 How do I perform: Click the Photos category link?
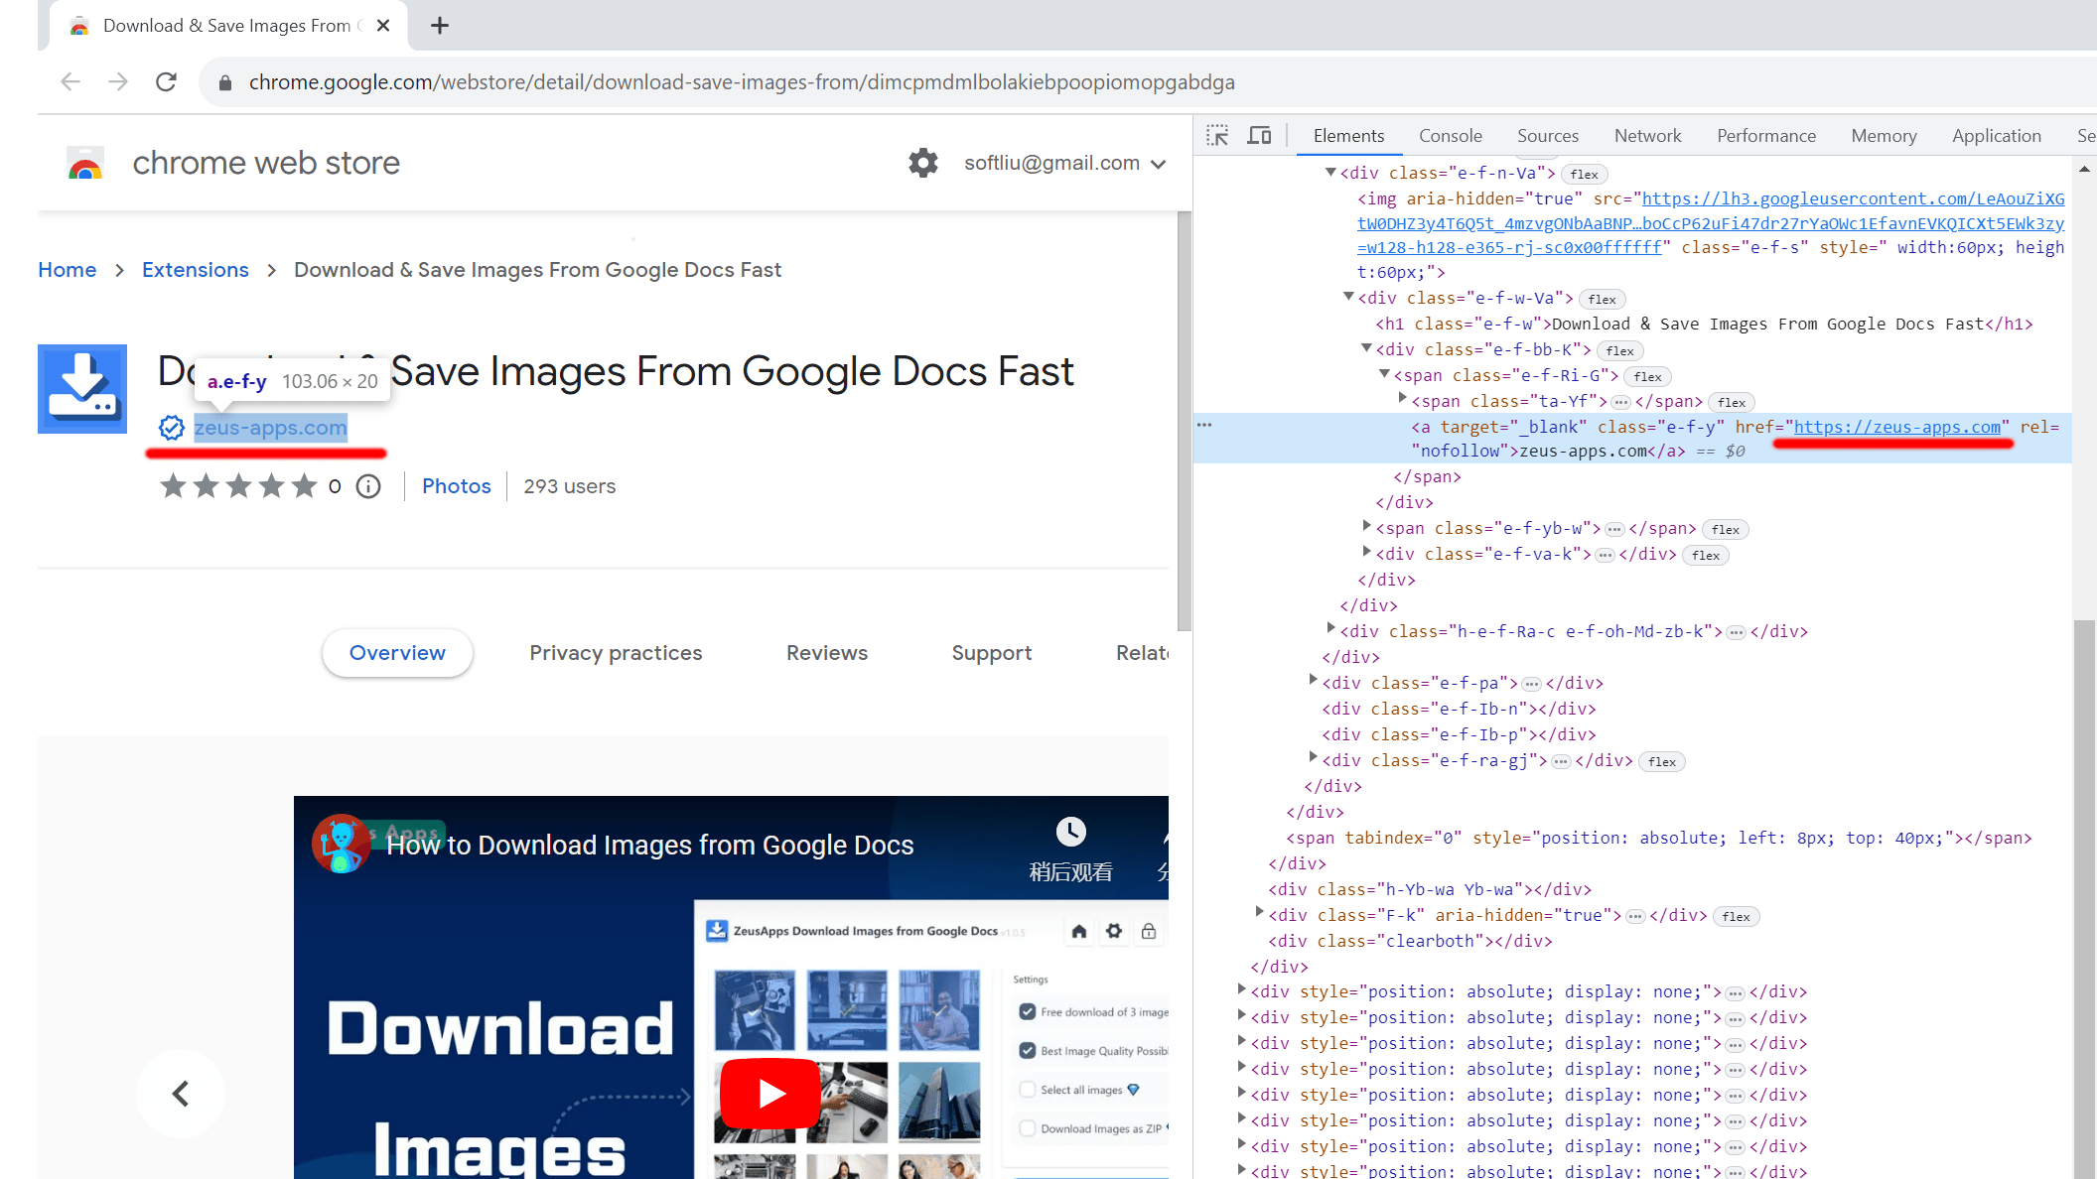coord(457,486)
